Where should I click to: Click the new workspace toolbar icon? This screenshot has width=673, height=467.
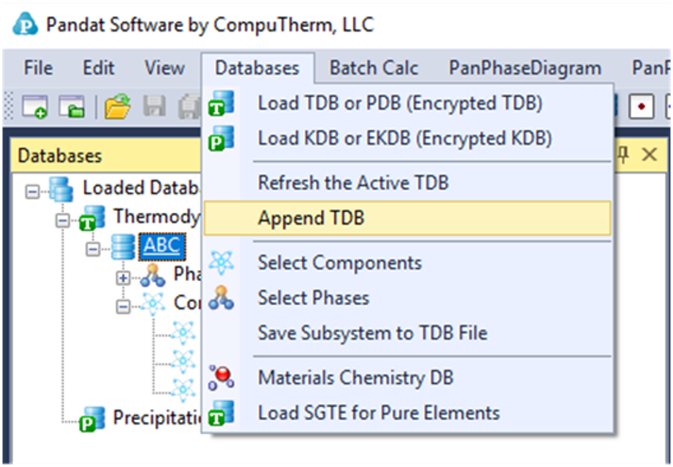coord(36,107)
